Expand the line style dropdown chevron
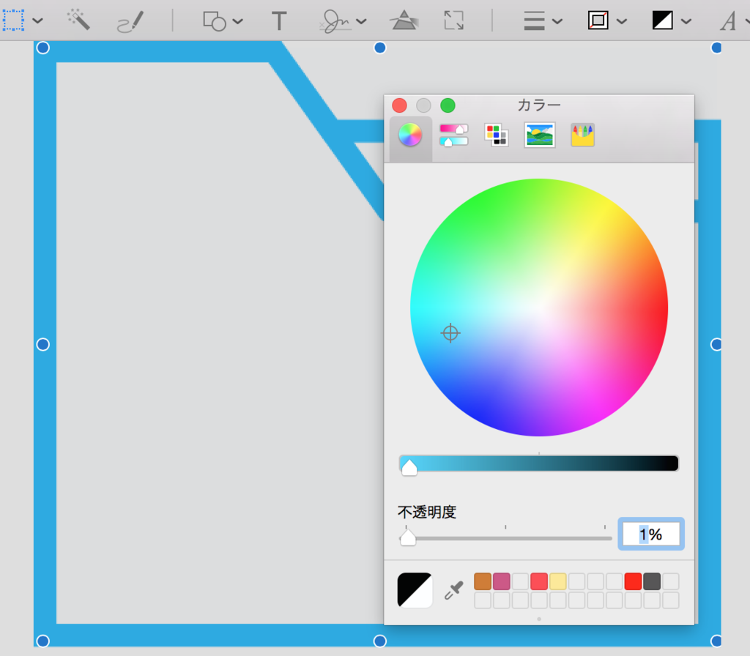The height and width of the screenshot is (656, 750). point(557,21)
